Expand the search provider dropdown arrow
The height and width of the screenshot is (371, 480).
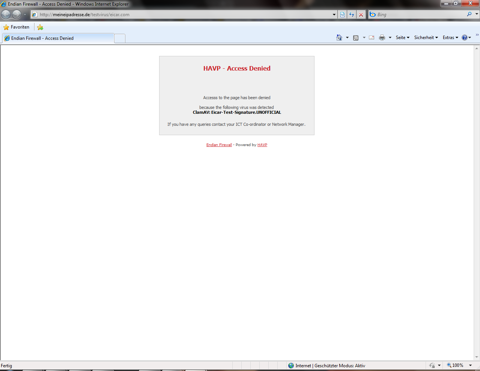click(477, 14)
